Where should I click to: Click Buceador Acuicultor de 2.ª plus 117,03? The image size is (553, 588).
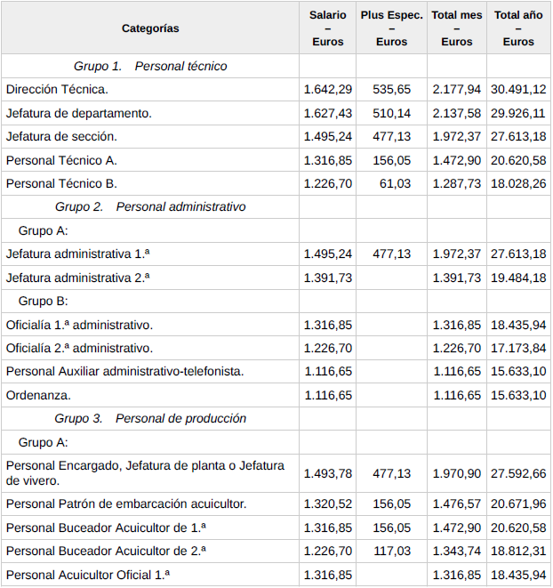pyautogui.click(x=392, y=552)
